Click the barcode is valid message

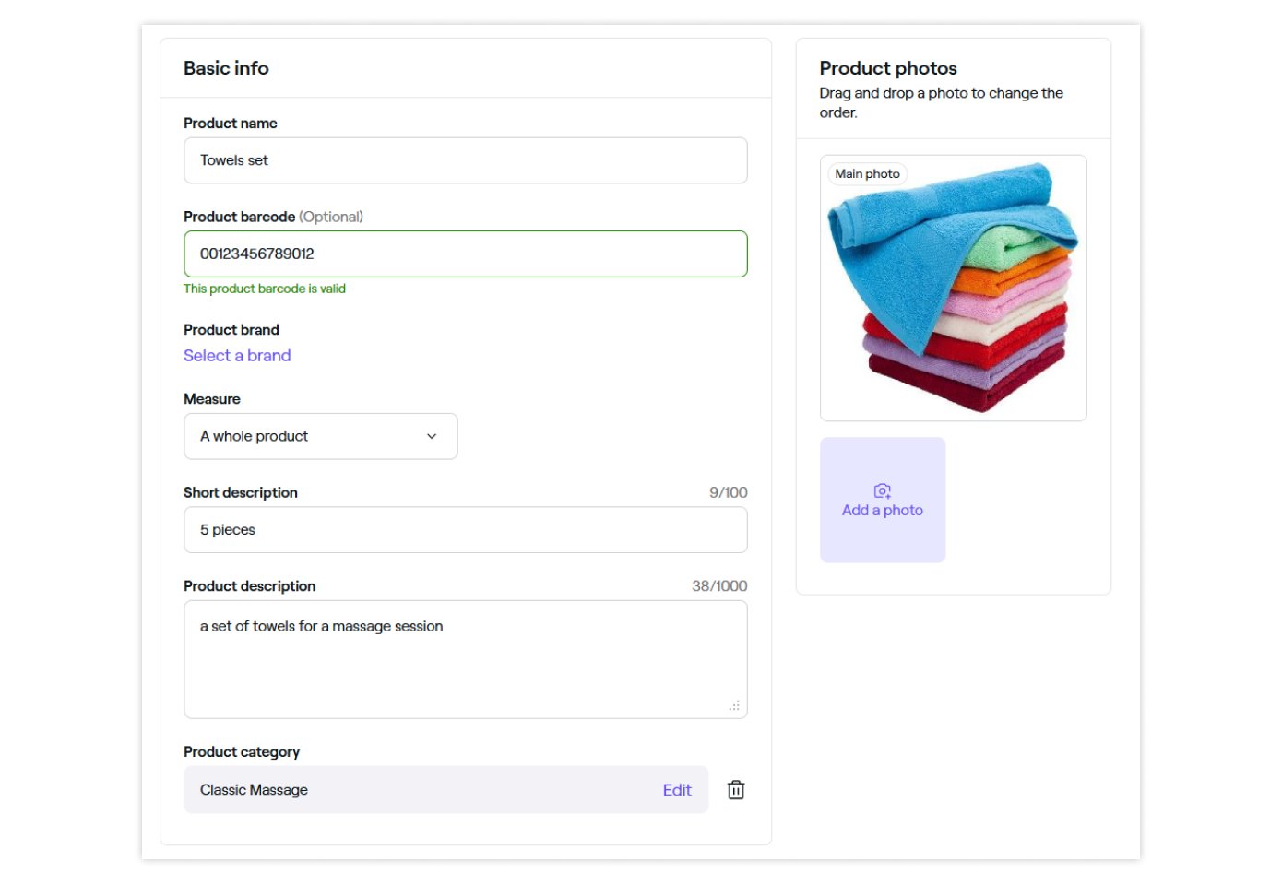[x=265, y=289]
